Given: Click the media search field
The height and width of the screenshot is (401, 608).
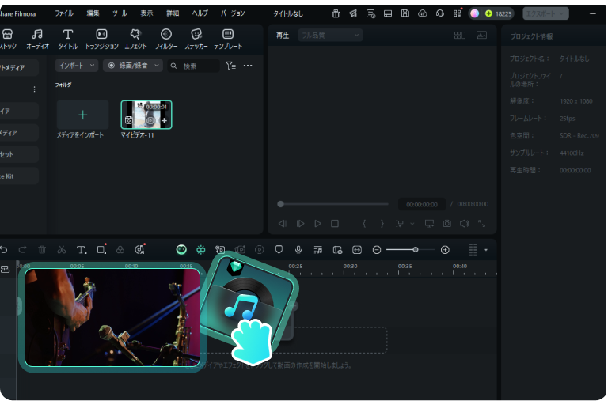Looking at the screenshot, I should 193,66.
